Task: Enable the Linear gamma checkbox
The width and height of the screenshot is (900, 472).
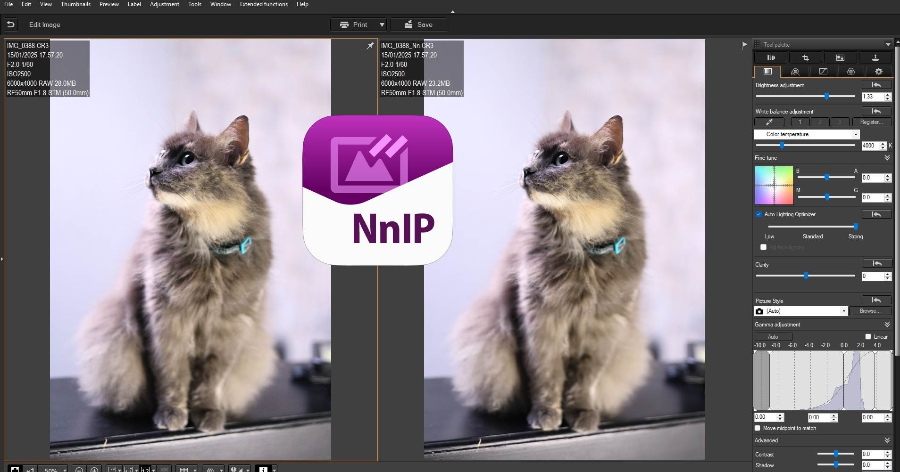Action: (x=868, y=336)
